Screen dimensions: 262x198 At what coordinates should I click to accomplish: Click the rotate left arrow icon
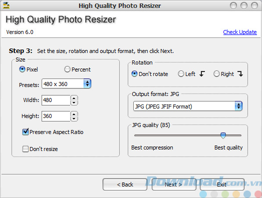[202, 73]
